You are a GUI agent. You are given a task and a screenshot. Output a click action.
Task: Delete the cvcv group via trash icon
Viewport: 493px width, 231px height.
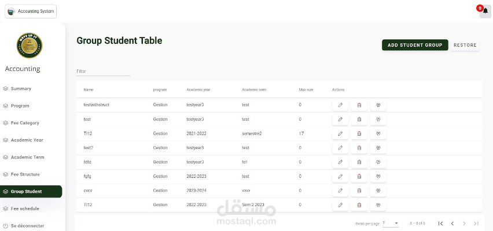[x=359, y=191]
